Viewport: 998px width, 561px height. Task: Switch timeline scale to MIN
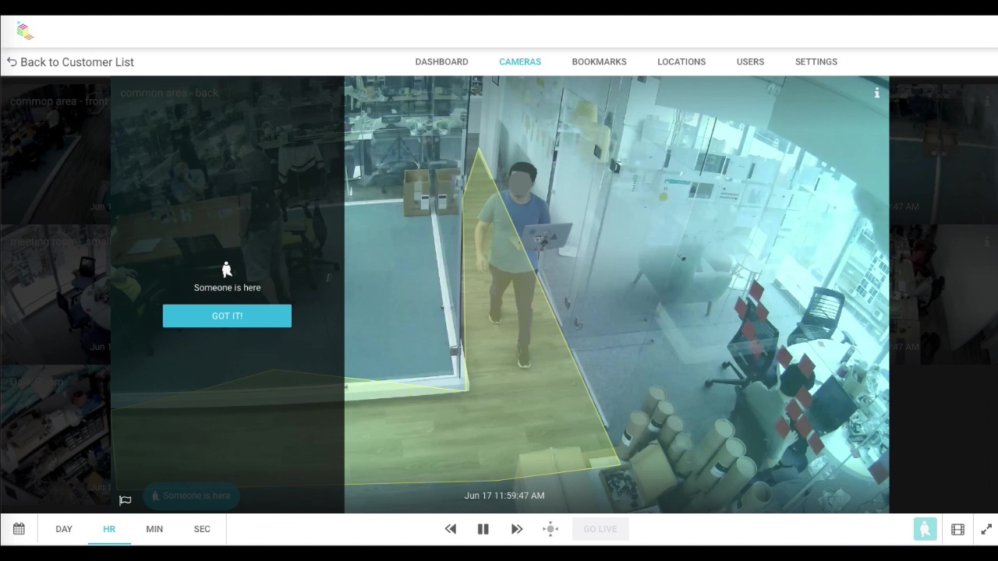pyautogui.click(x=154, y=529)
